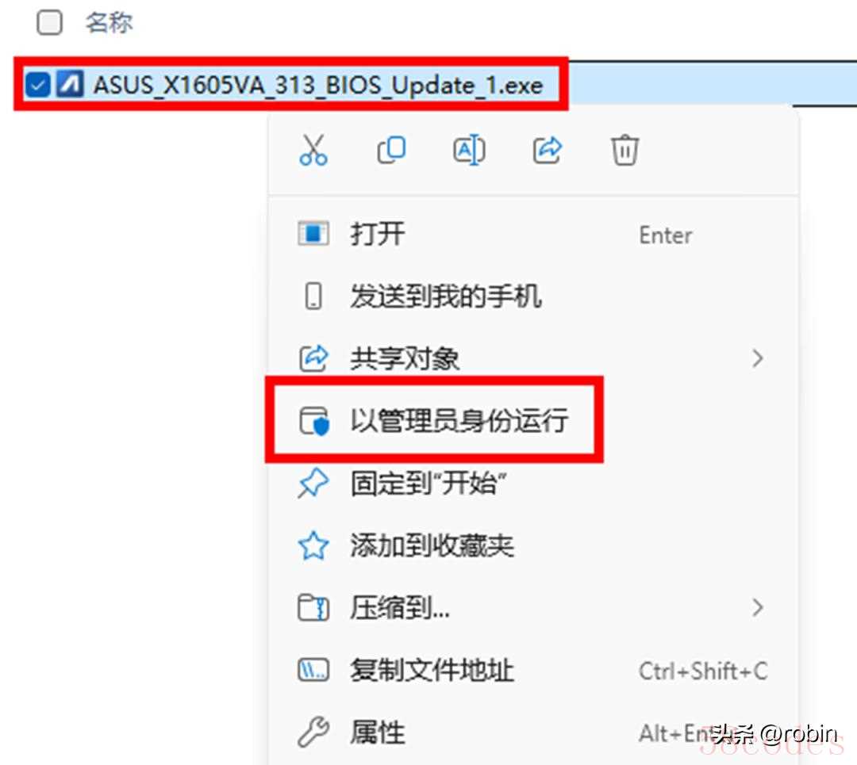Click the 名称 column header
This screenshot has width=857, height=765.
[x=109, y=23]
